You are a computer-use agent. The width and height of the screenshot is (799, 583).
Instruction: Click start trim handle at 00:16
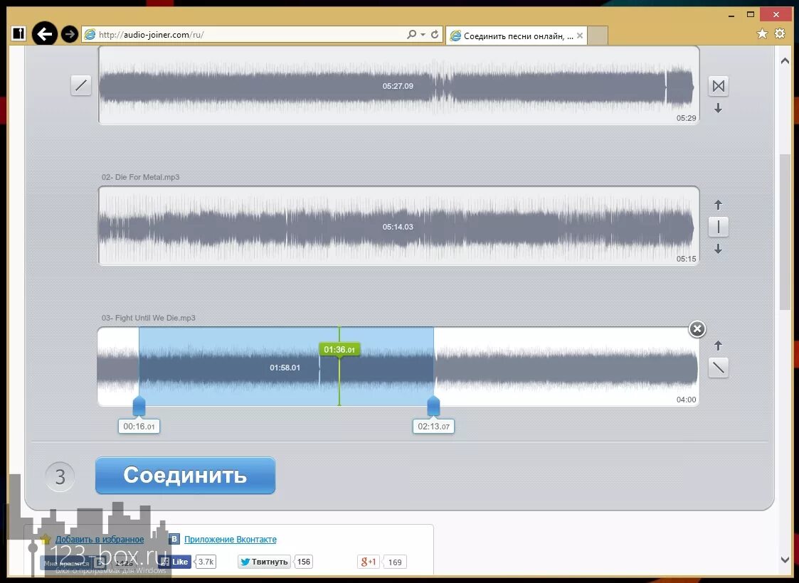click(139, 406)
